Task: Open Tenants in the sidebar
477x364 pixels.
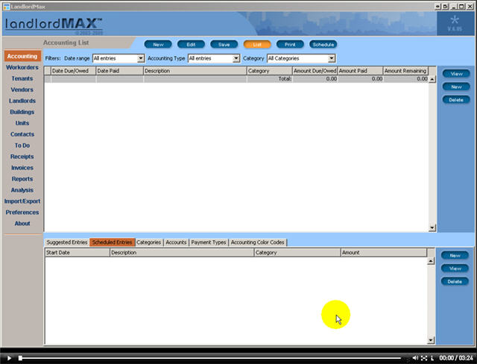Action: click(x=22, y=78)
